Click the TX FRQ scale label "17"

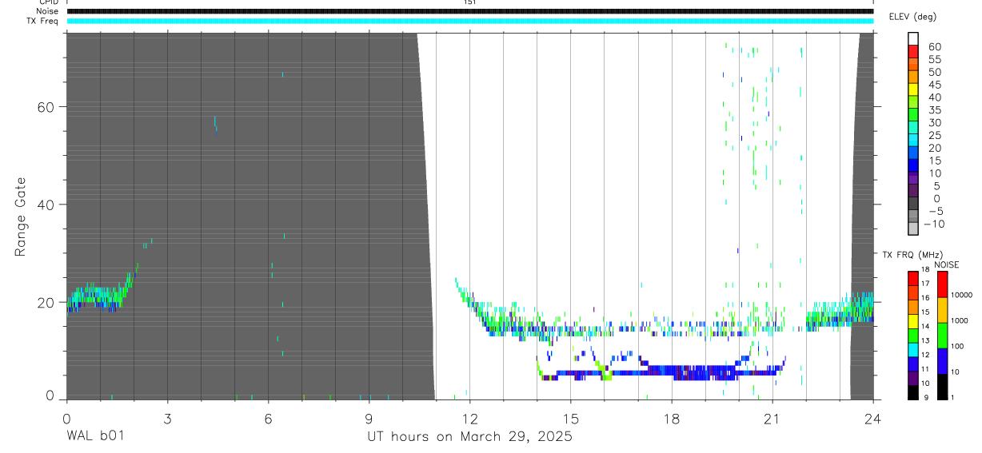tap(925, 284)
